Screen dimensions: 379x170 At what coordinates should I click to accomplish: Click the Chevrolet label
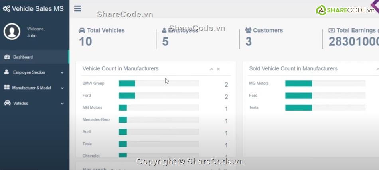91,156
